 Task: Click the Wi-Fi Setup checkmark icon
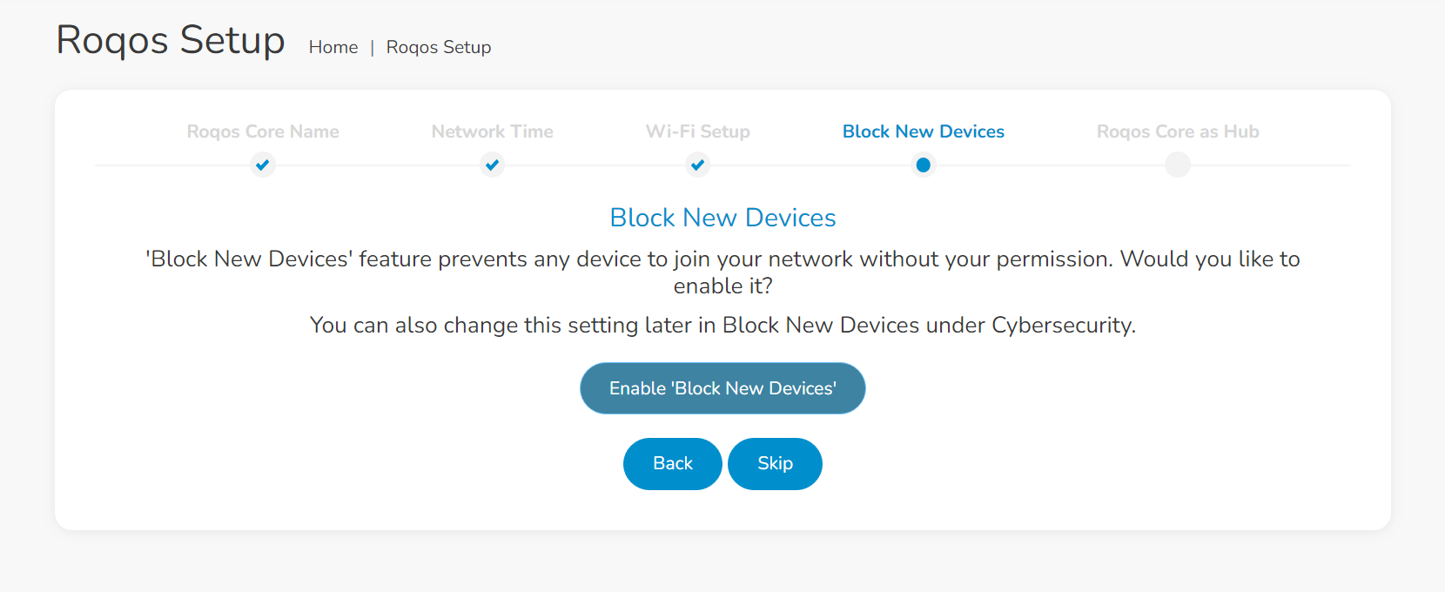click(x=697, y=165)
